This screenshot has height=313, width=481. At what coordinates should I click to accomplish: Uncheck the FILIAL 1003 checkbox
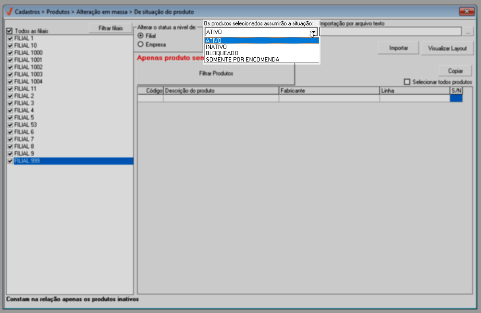tap(10, 75)
